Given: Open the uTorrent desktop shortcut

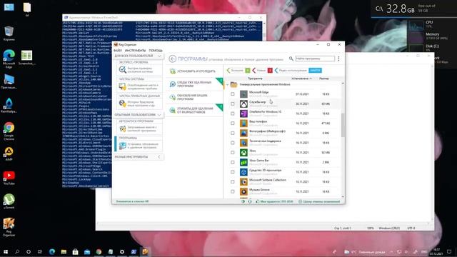Looking at the screenshot, I should coord(9,201).
